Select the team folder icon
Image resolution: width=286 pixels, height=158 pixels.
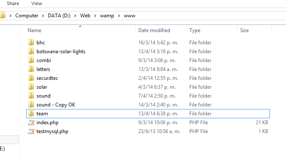coord(31,114)
